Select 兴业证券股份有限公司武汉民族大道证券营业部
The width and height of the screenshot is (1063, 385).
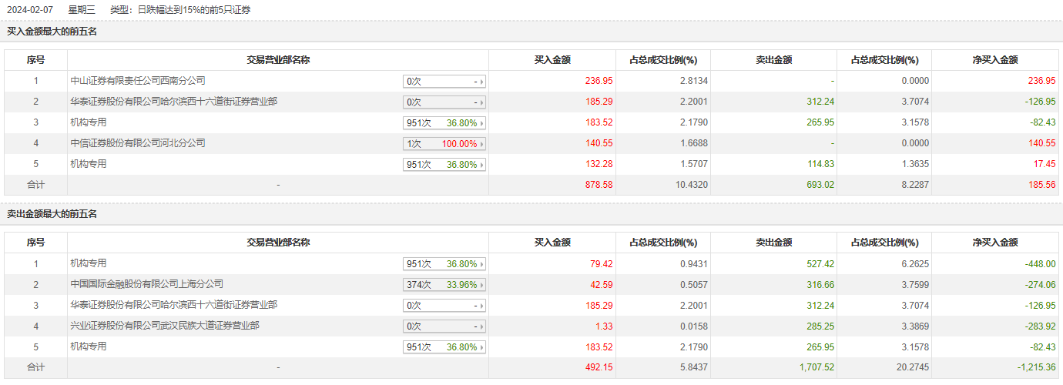point(165,325)
